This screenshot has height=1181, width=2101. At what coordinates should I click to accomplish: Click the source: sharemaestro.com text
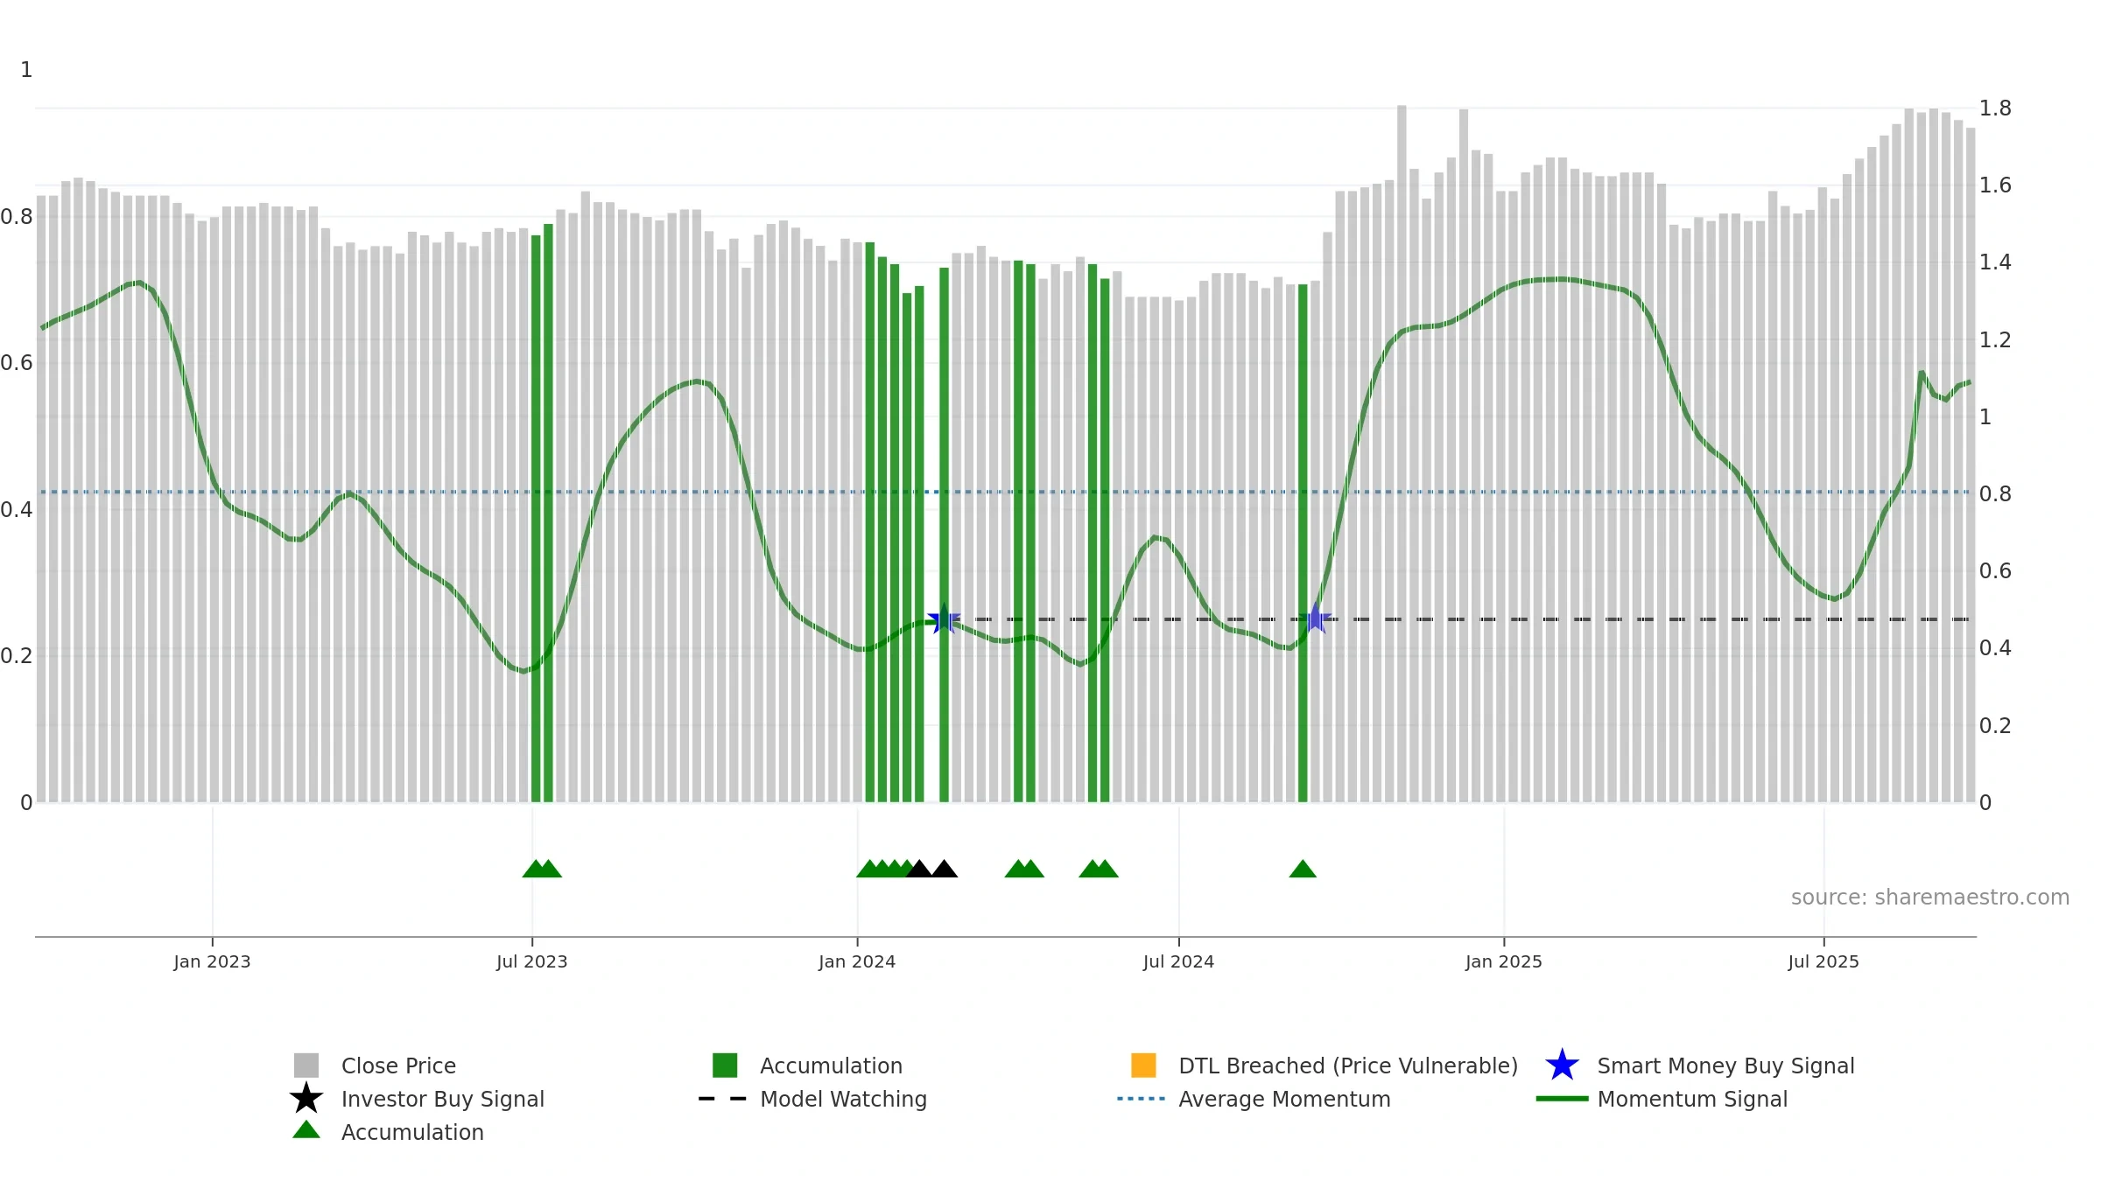(1930, 898)
